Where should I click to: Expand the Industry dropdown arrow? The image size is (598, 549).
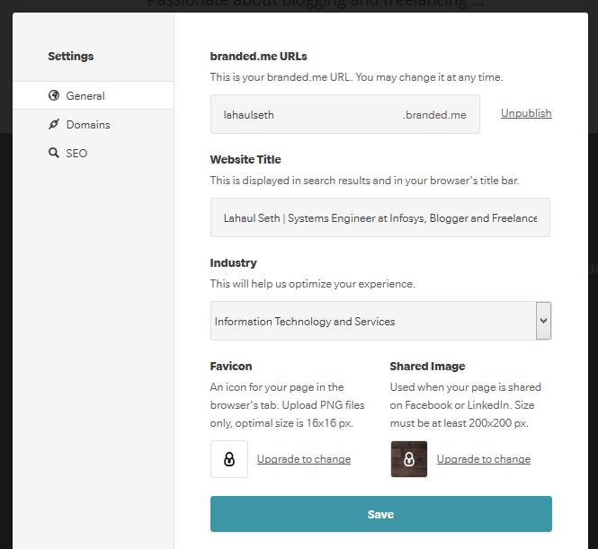[x=543, y=321]
